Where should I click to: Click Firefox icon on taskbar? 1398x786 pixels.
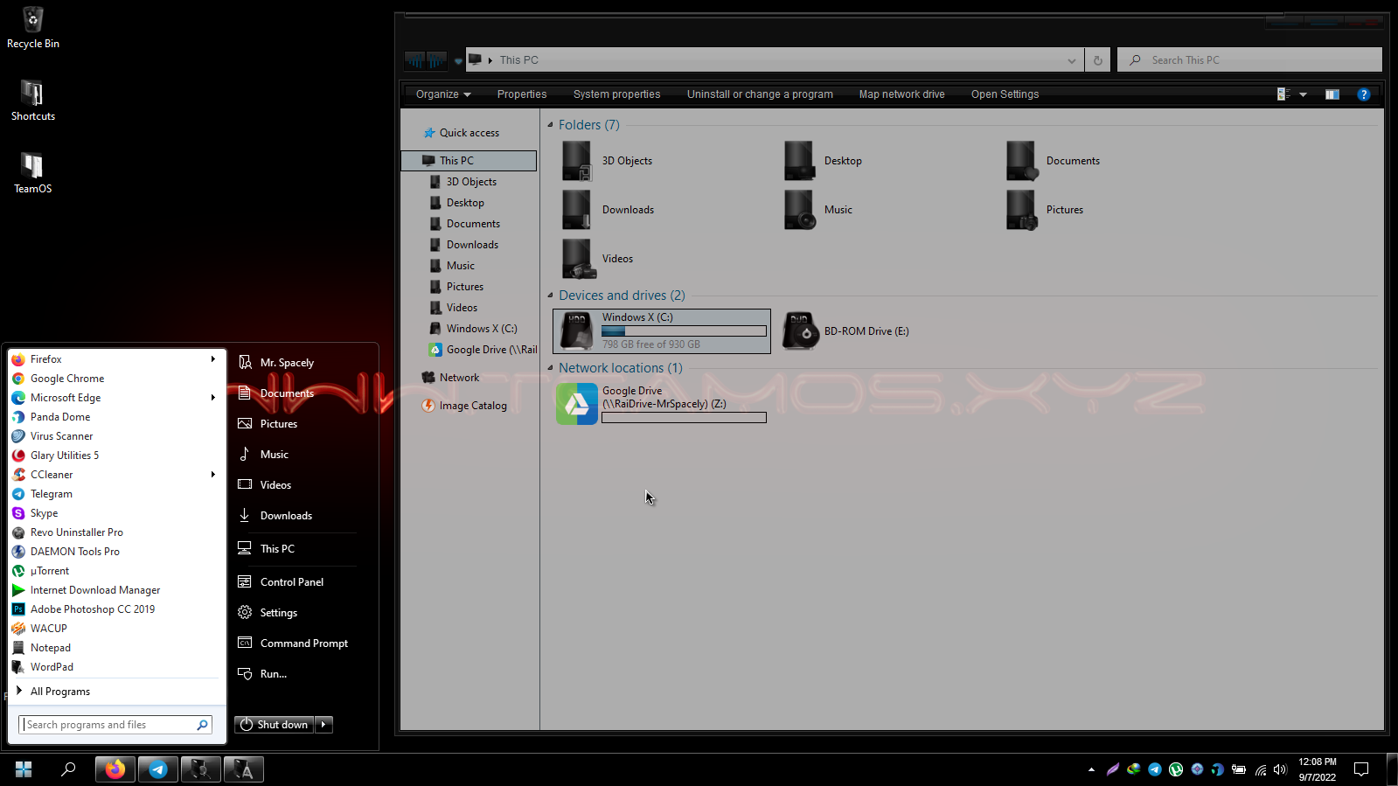(115, 769)
